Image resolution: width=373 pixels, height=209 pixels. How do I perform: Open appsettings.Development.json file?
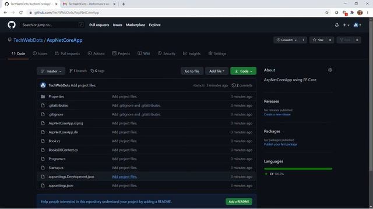(x=71, y=176)
